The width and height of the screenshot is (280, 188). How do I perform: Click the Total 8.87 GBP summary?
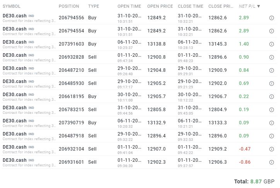pyautogui.click(x=254, y=181)
